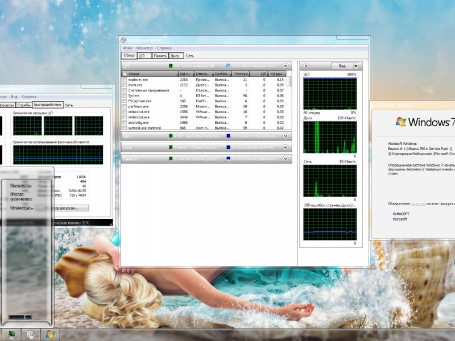Click blue Диск active time indicator square
455x341 pixels.
(228, 136)
